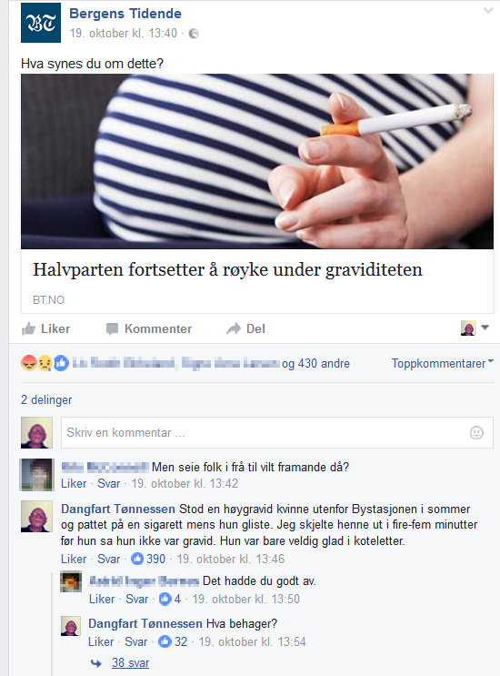Click the thumbs-up Liker icon under post
The height and width of the screenshot is (676, 500).
click(28, 329)
